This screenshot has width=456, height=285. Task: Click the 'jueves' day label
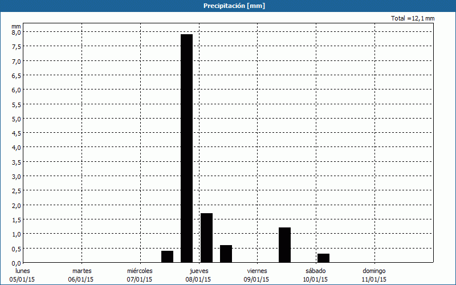coord(198,271)
